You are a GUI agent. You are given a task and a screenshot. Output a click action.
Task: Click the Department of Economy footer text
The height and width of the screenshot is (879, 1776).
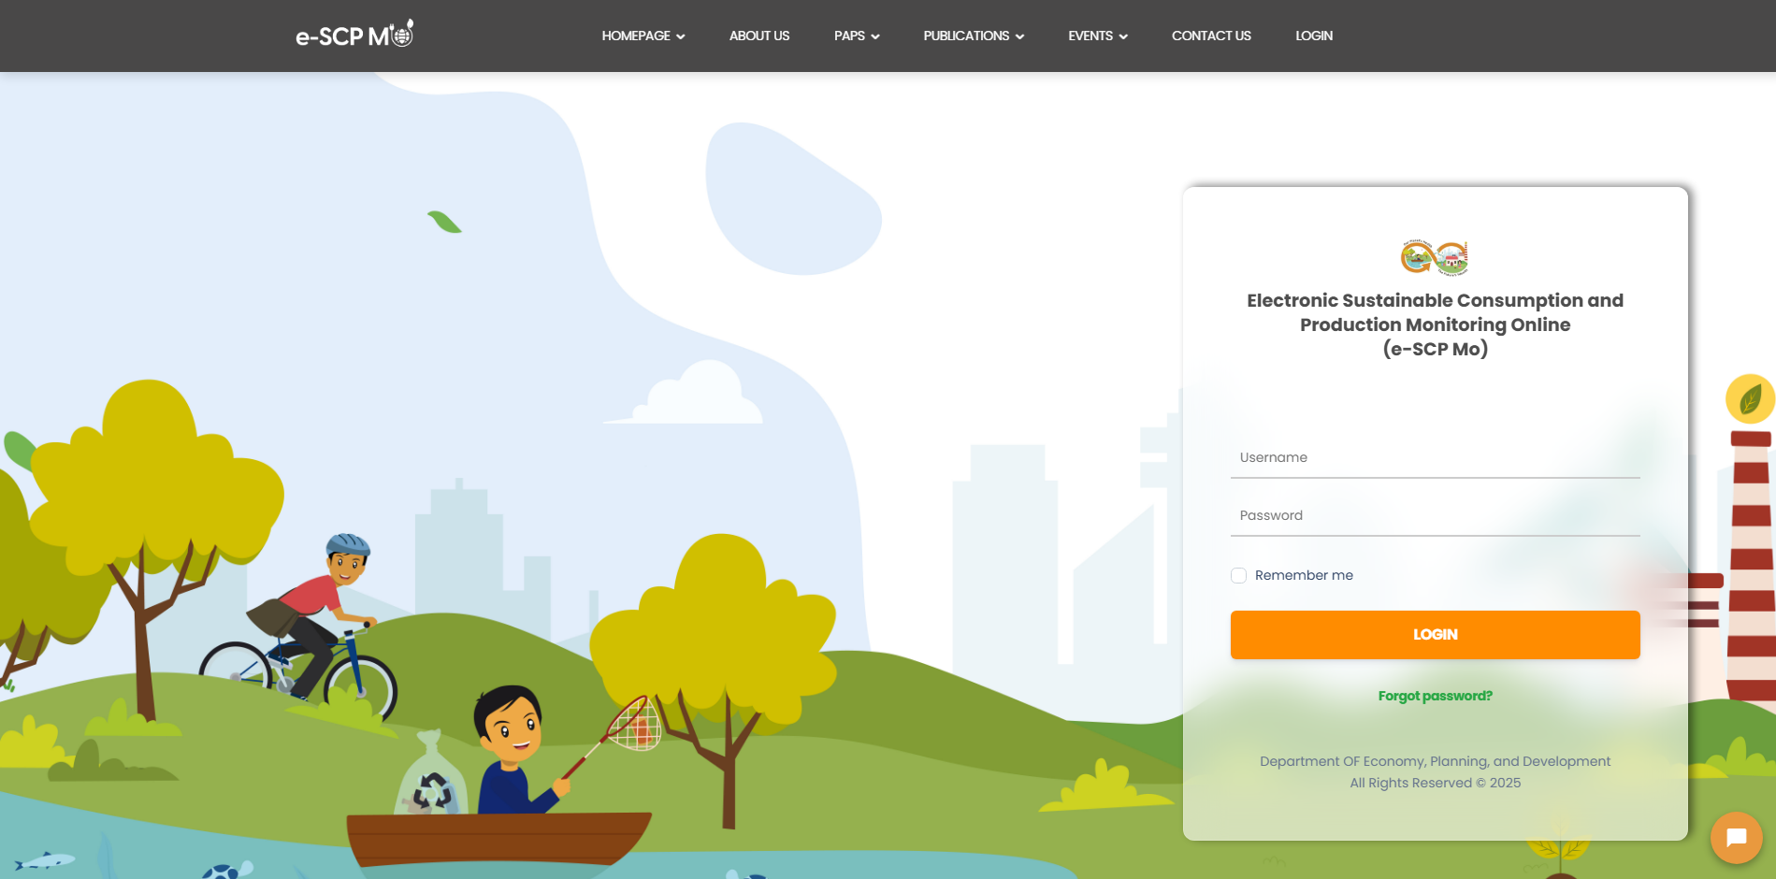pos(1435,761)
